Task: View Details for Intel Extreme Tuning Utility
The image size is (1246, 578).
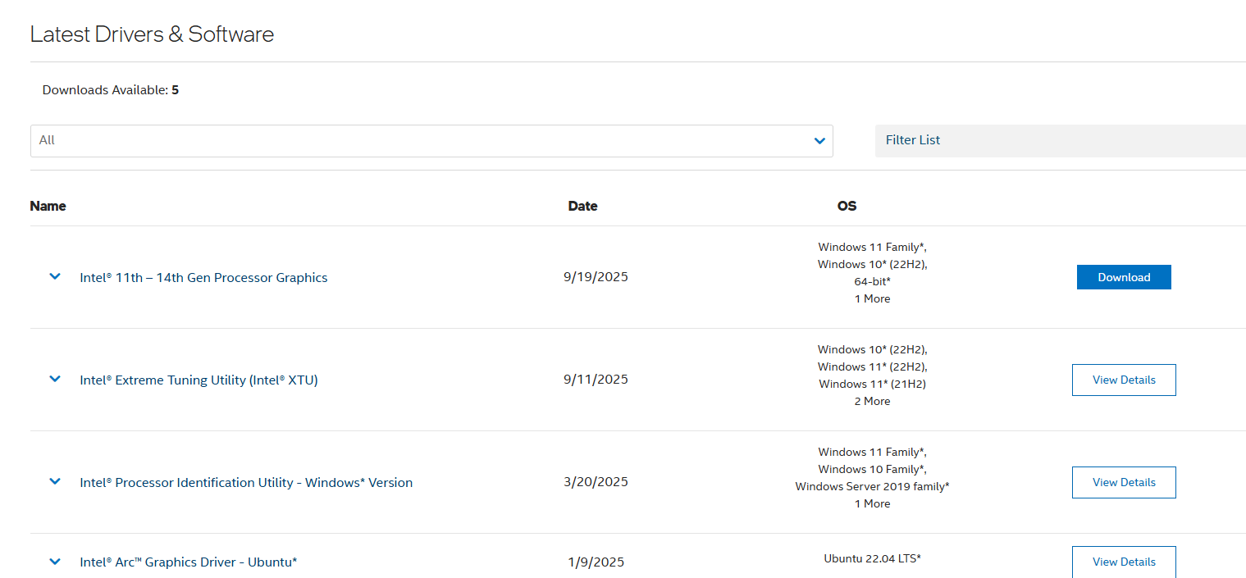Action: tap(1124, 380)
